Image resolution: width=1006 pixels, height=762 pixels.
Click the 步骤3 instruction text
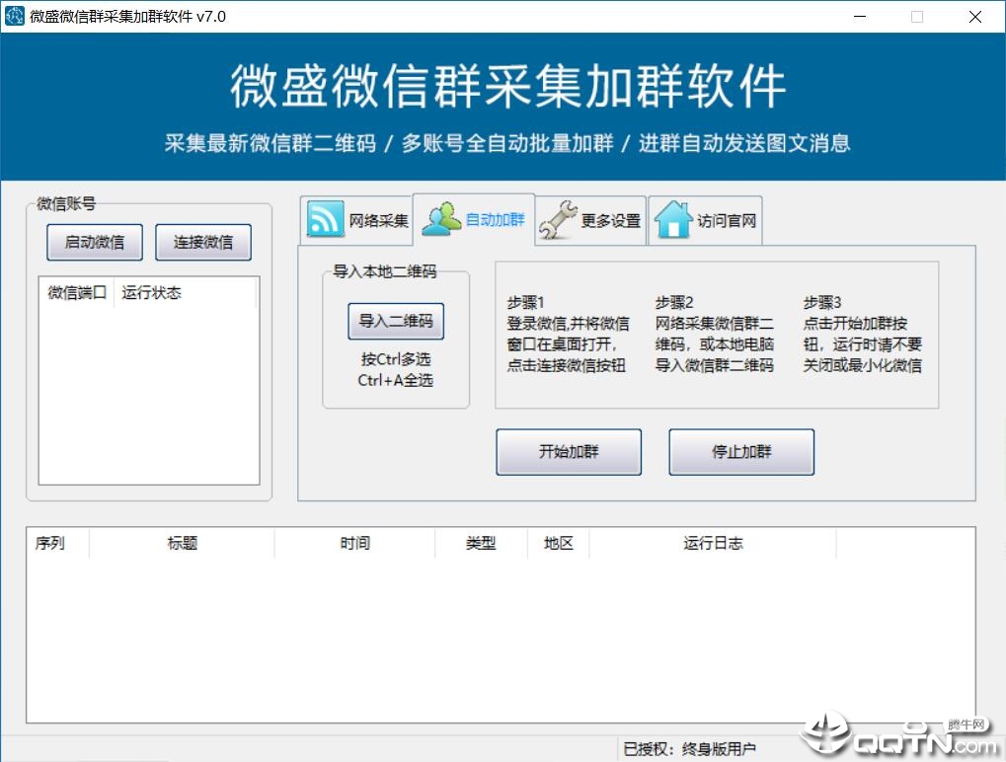coord(862,334)
